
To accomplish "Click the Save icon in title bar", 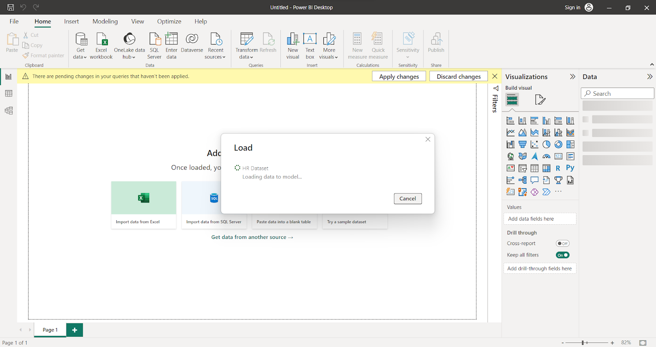I will coord(11,7).
